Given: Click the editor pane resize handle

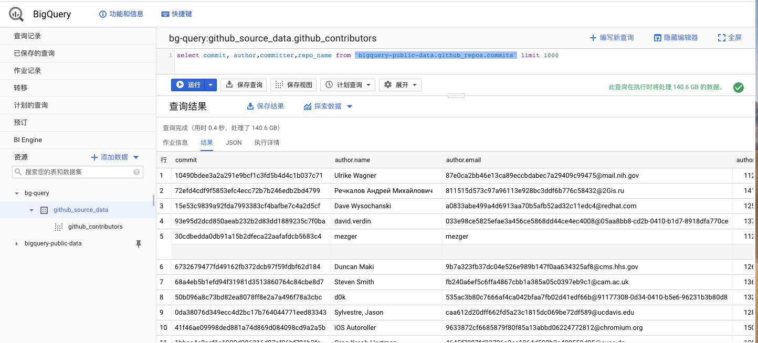Looking at the screenshot, I should coord(456,95).
